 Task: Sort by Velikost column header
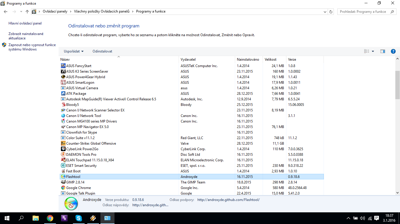tap(274, 60)
